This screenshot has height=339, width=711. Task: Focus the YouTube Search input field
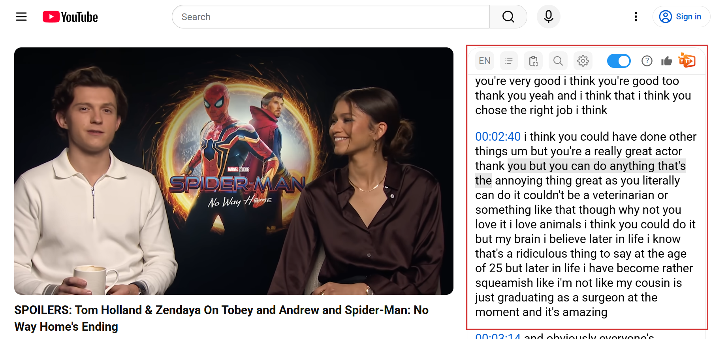point(331,17)
